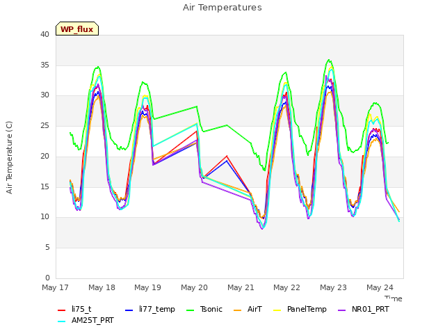445x334 pixels.
Task: Toggle the PanelTemp legend entry
Action: coord(300,309)
